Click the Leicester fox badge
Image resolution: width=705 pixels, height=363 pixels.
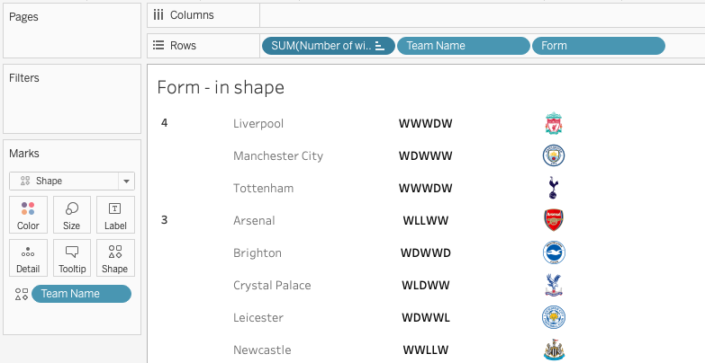pyautogui.click(x=554, y=318)
